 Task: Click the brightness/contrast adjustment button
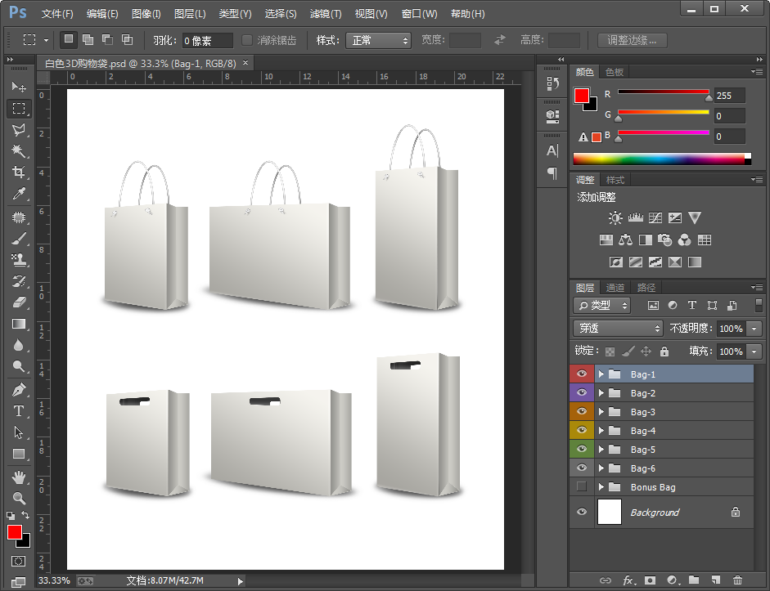tap(615, 218)
